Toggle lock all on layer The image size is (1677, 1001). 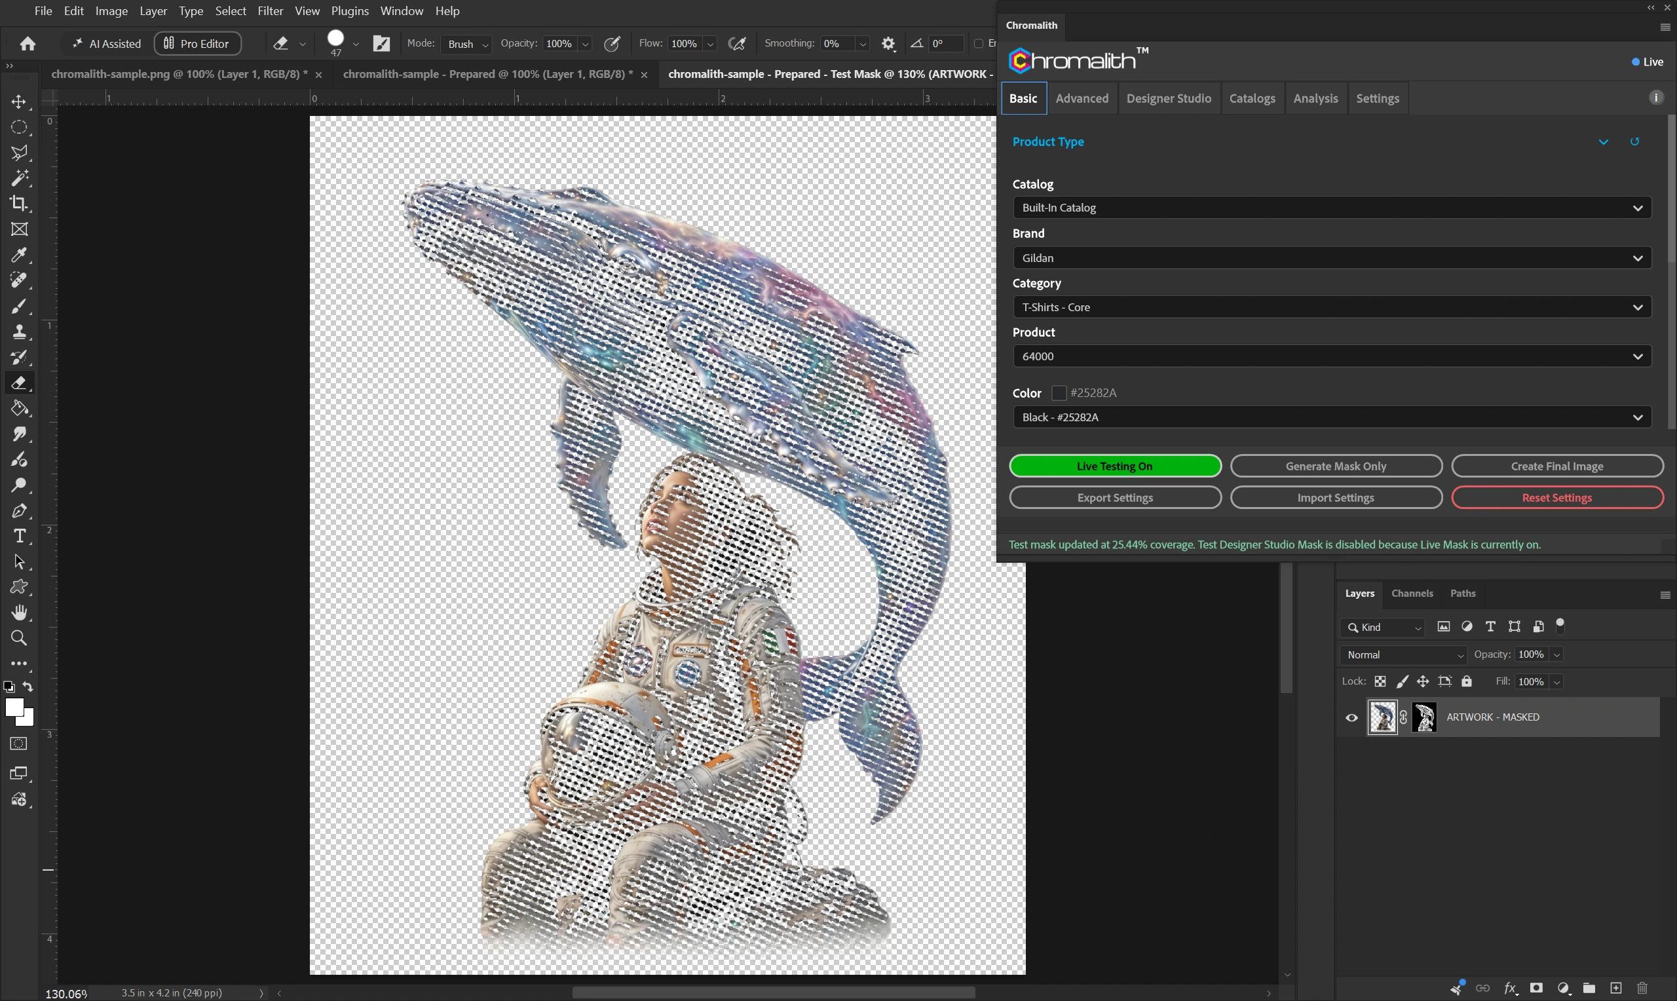1467,682
